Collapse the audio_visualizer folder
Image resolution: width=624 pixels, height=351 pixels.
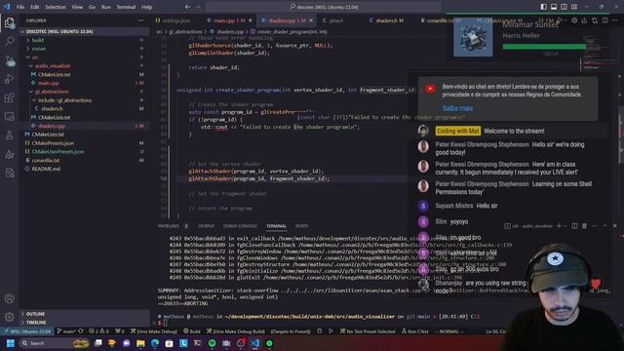click(52, 65)
